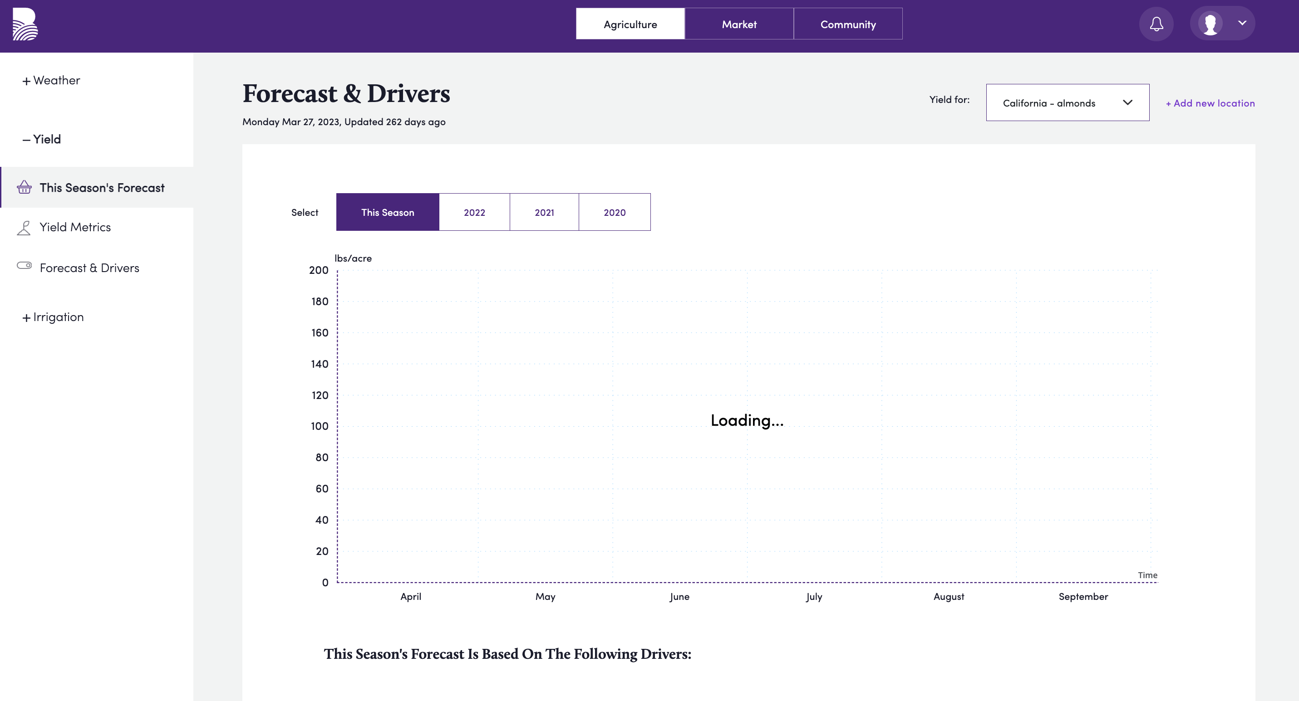This screenshot has width=1299, height=701.
Task: Expand the California almonds location dropdown
Action: [1068, 102]
